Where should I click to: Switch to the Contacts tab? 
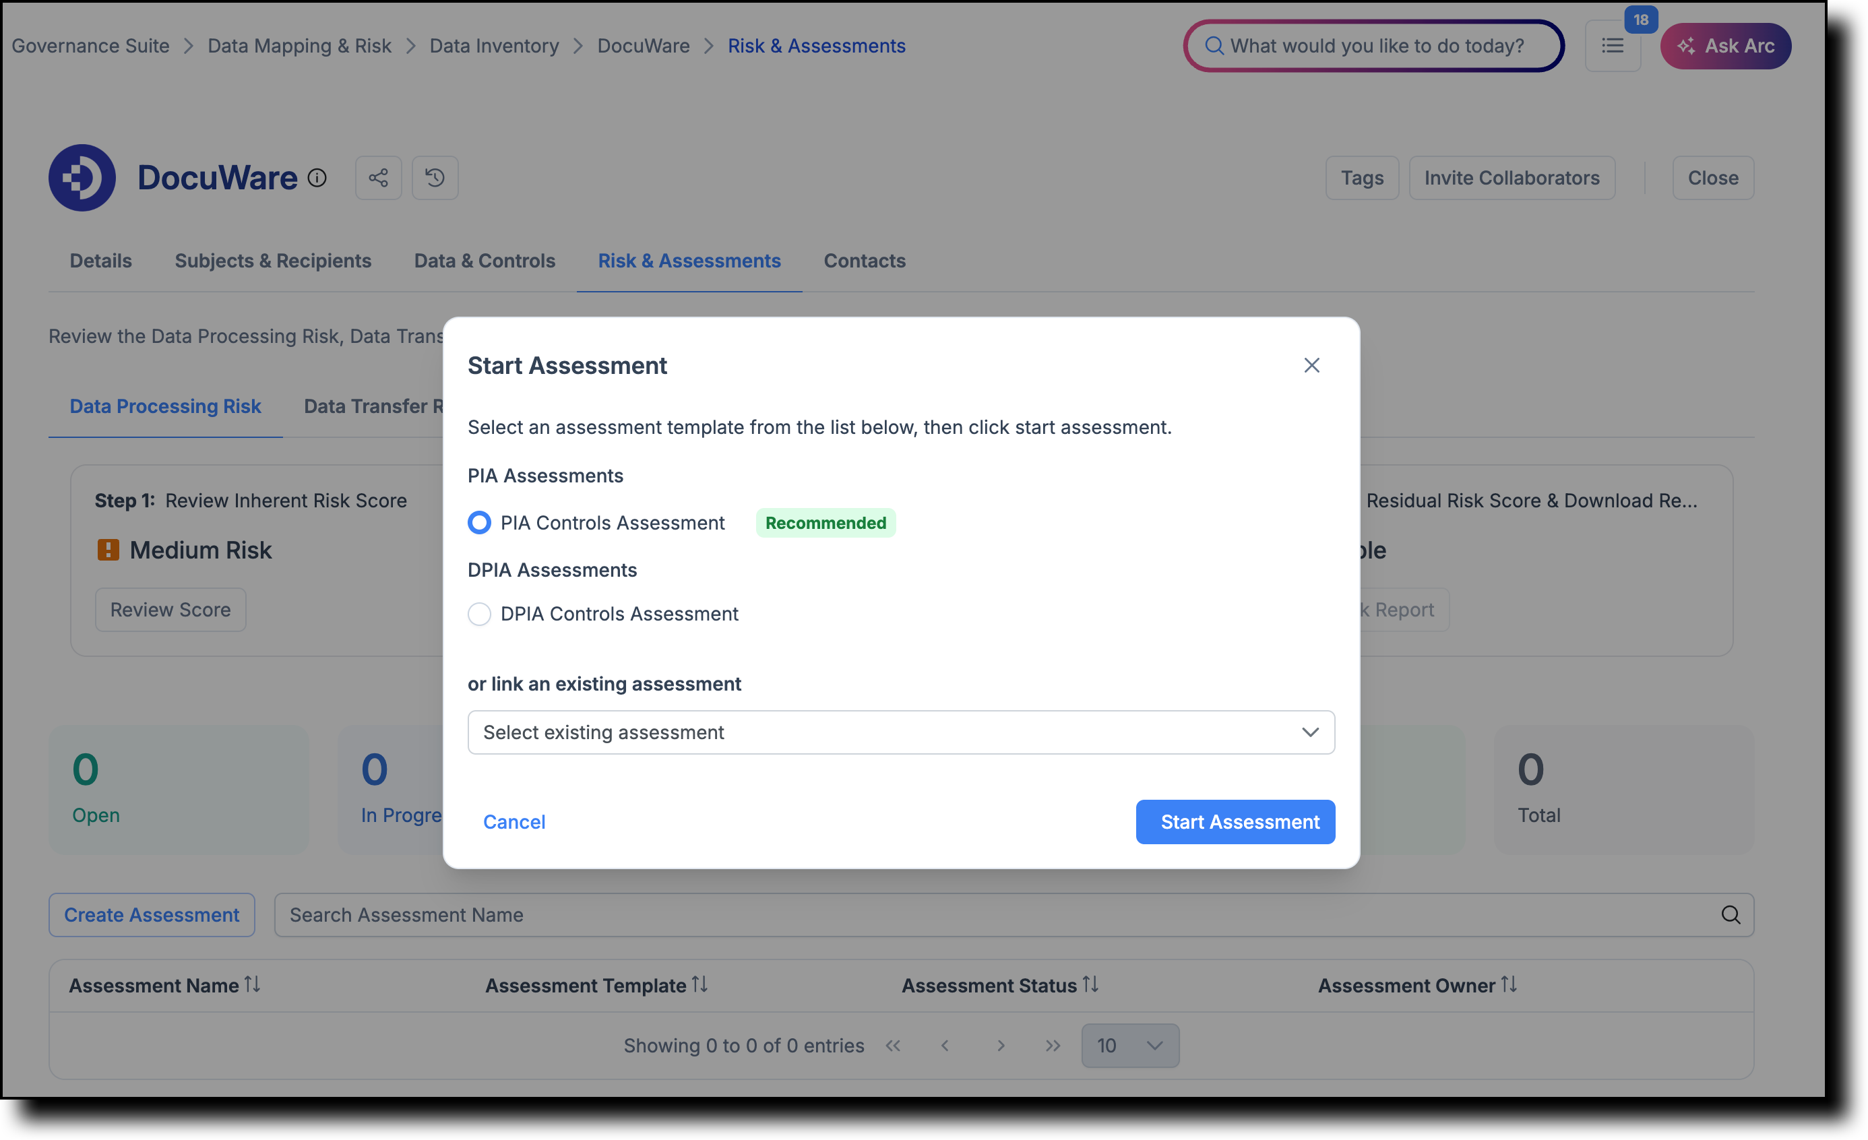tap(864, 261)
